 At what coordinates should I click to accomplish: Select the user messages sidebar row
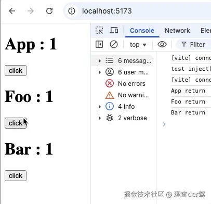click(122, 72)
